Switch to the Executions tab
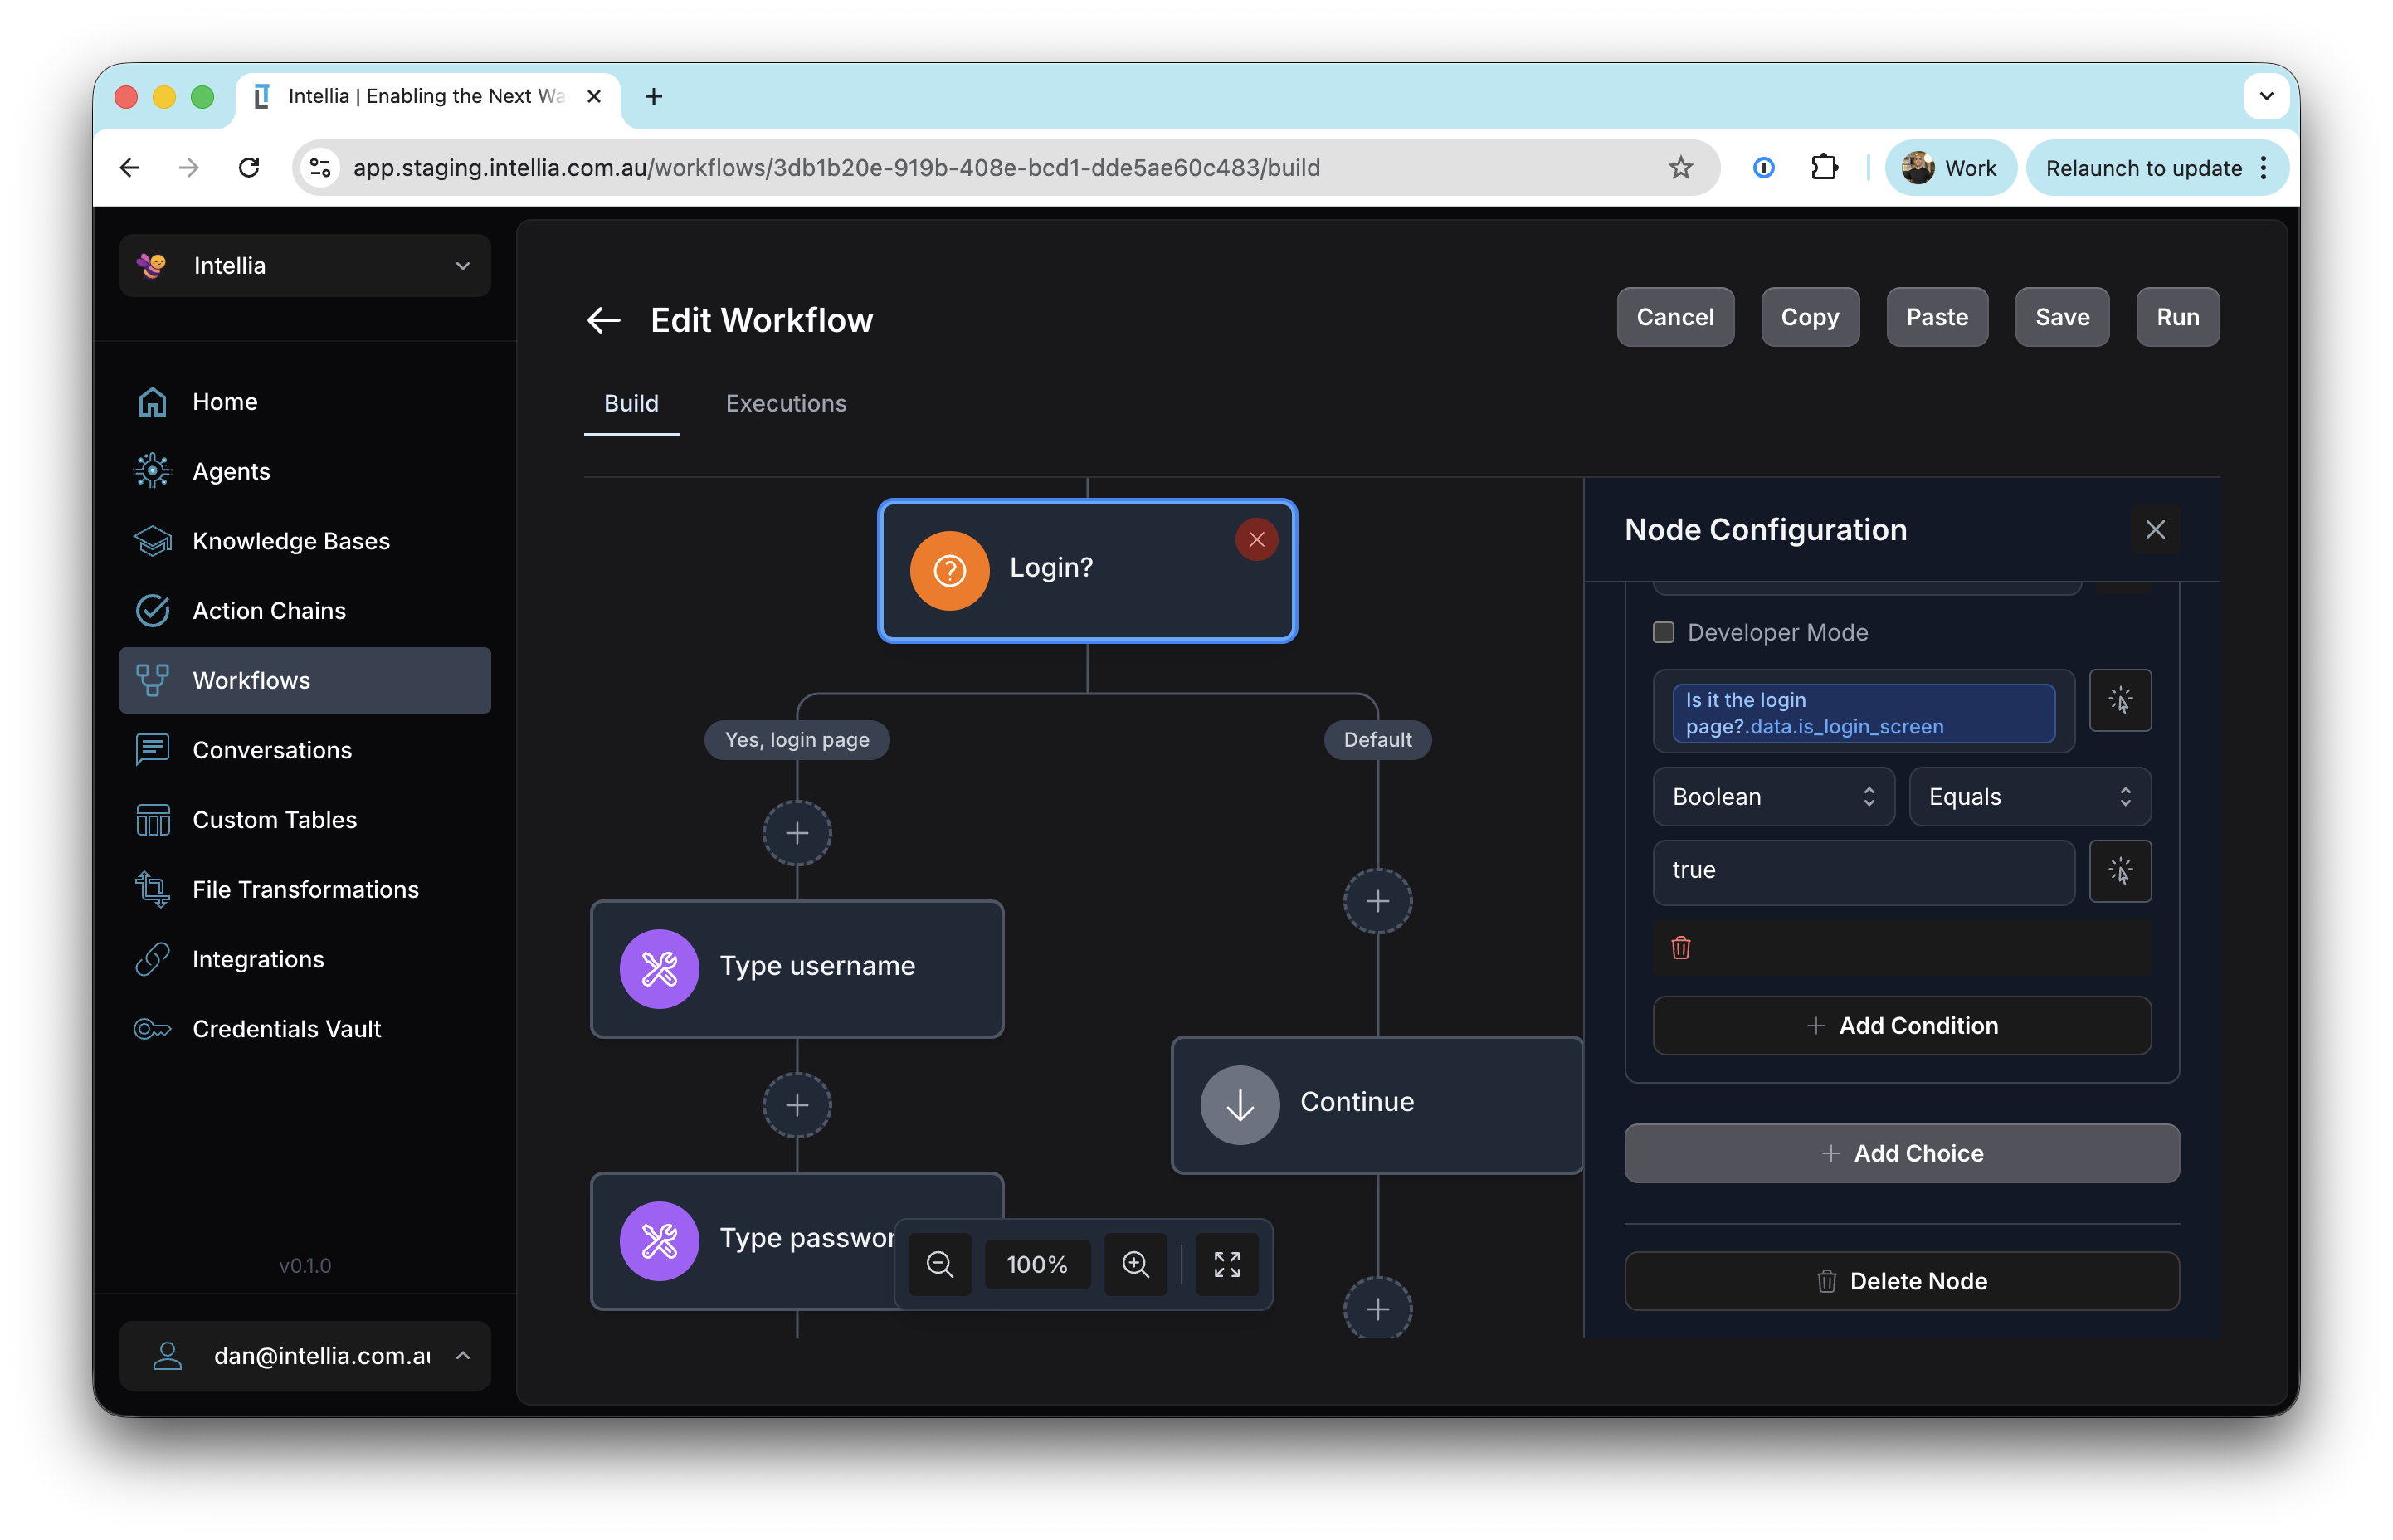 coord(786,403)
